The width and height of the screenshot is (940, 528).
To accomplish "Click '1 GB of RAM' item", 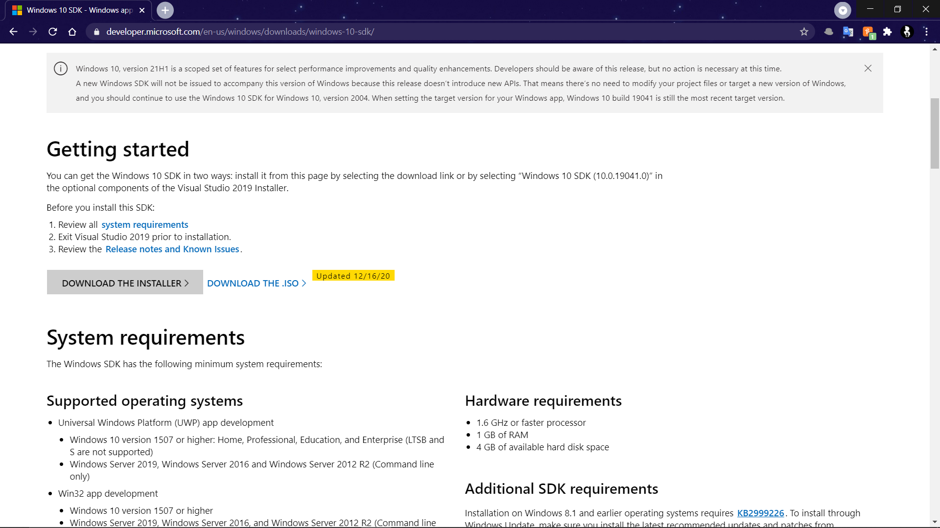I will pos(502,435).
